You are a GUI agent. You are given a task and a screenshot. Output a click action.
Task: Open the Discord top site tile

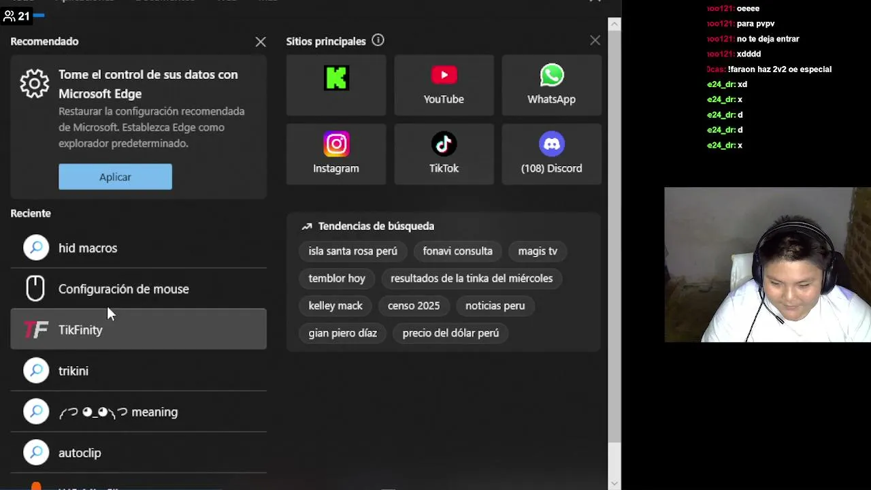551,154
